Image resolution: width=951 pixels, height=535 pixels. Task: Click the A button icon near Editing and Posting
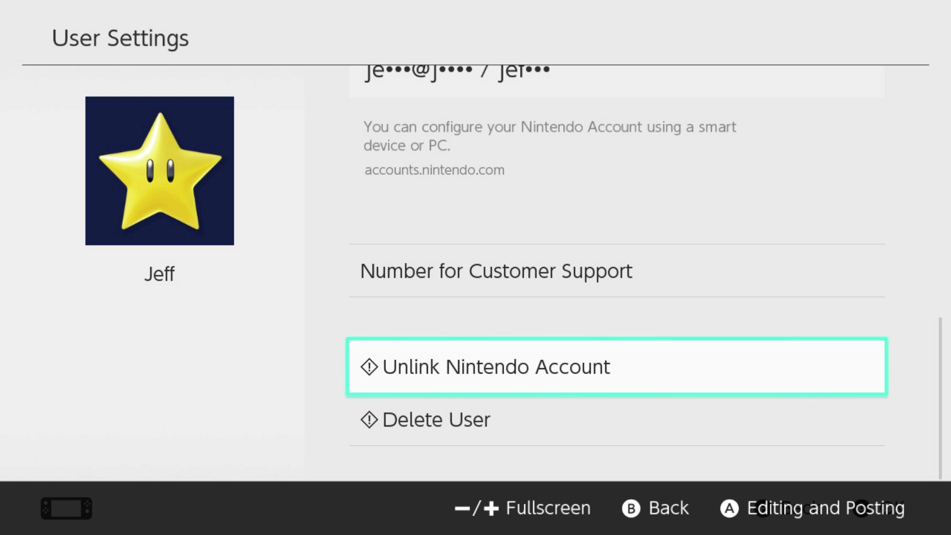(x=728, y=508)
